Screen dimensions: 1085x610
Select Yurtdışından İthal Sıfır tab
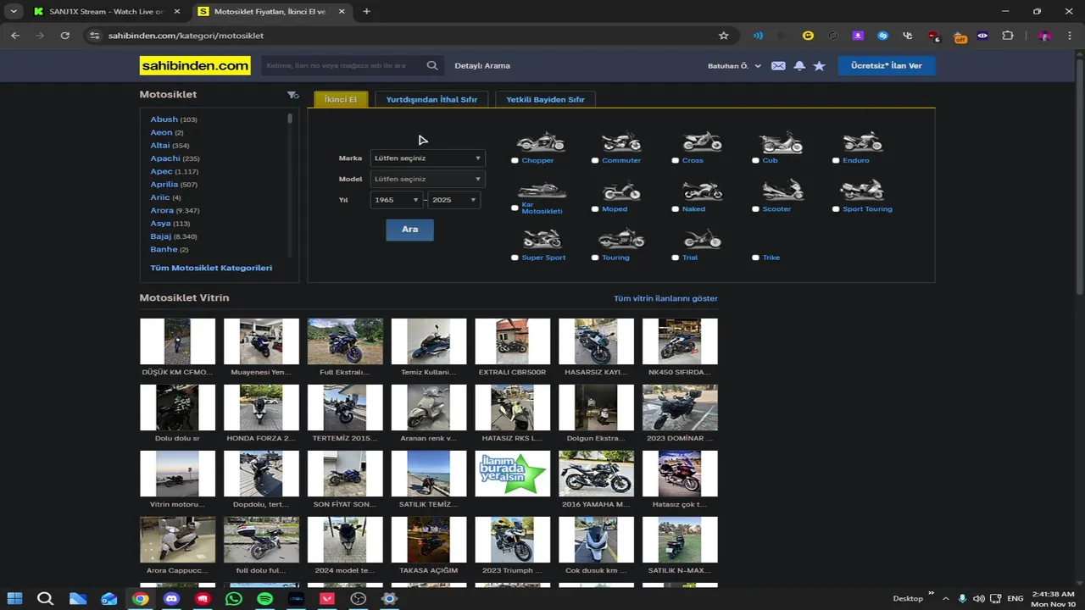click(x=431, y=99)
